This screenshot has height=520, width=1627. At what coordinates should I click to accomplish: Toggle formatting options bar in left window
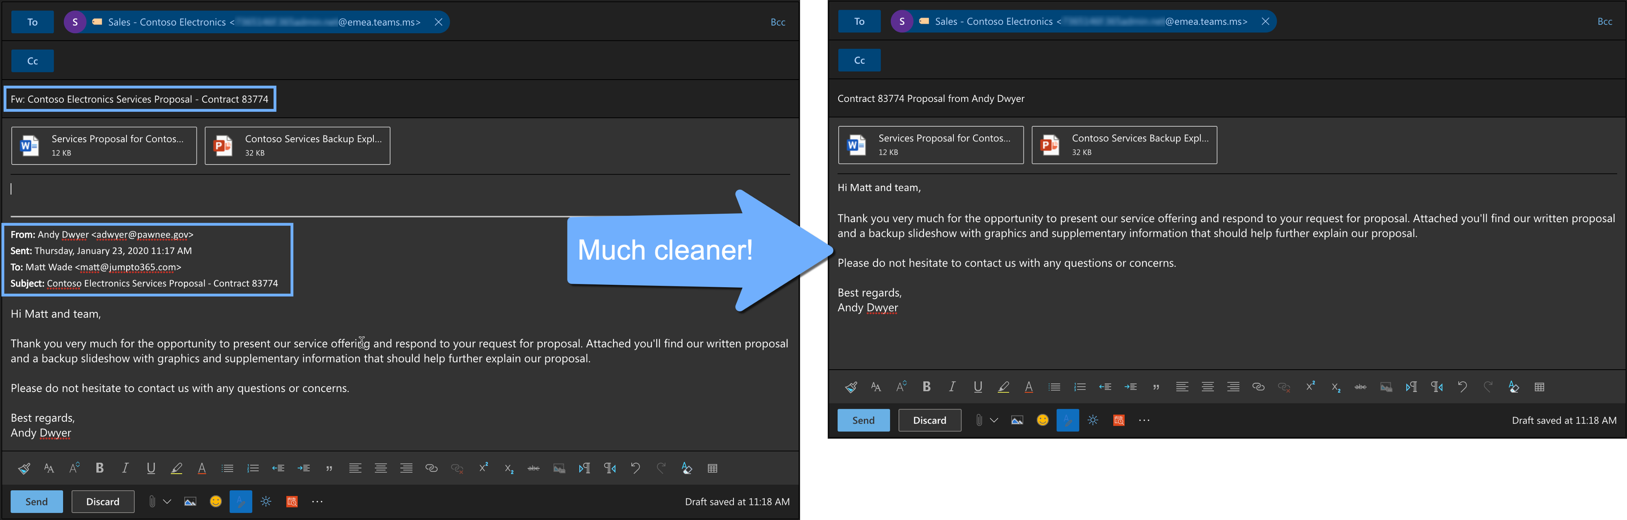click(x=241, y=502)
